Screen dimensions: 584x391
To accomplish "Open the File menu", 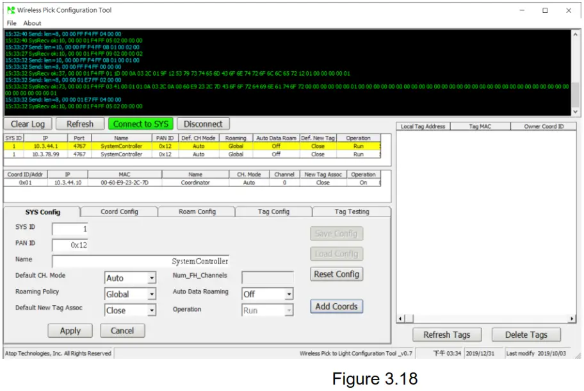I will (x=12, y=23).
